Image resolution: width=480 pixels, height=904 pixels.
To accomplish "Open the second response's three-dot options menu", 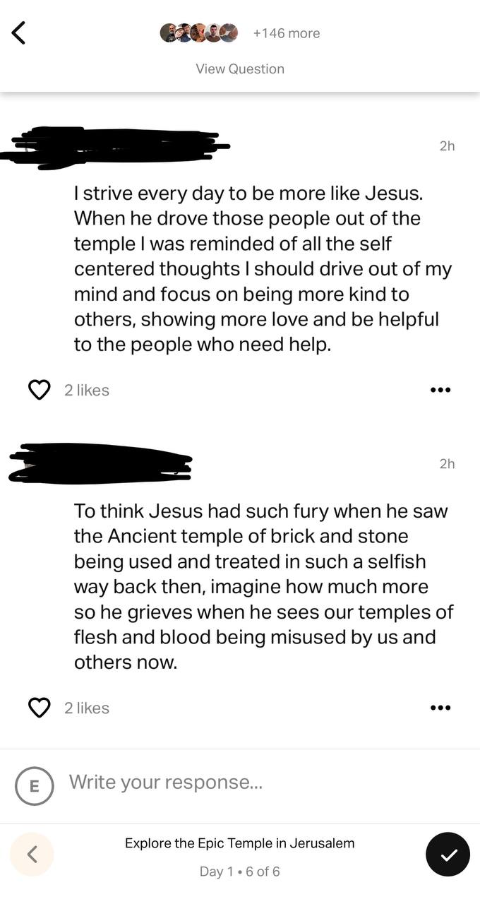I will [440, 708].
